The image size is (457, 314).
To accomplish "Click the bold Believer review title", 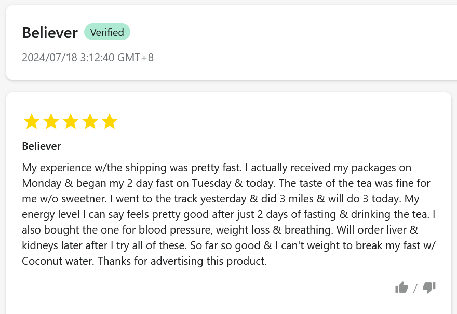I will click(x=42, y=146).
